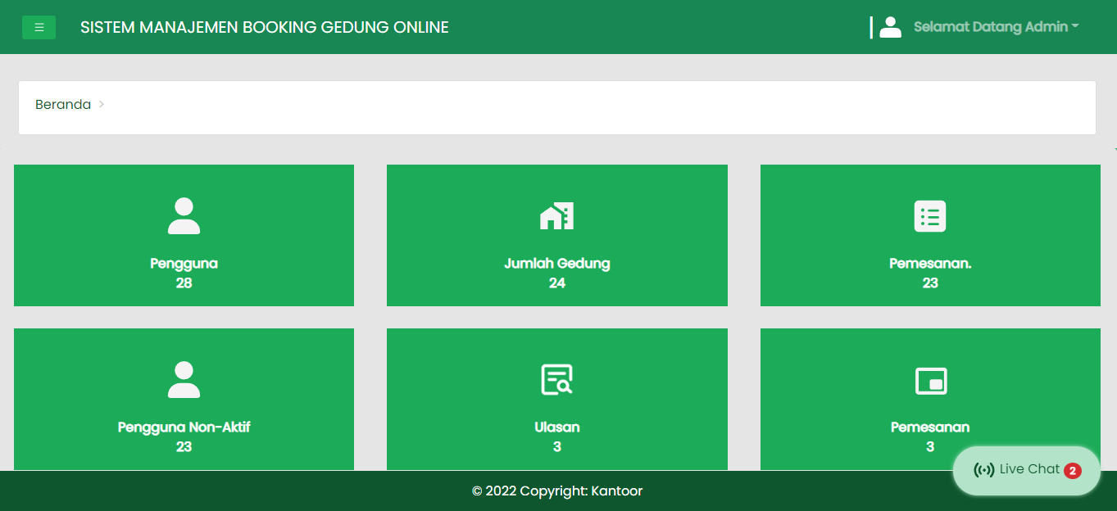Click the Beranda breadcrumb link
1117x511 pixels.
tap(62, 105)
